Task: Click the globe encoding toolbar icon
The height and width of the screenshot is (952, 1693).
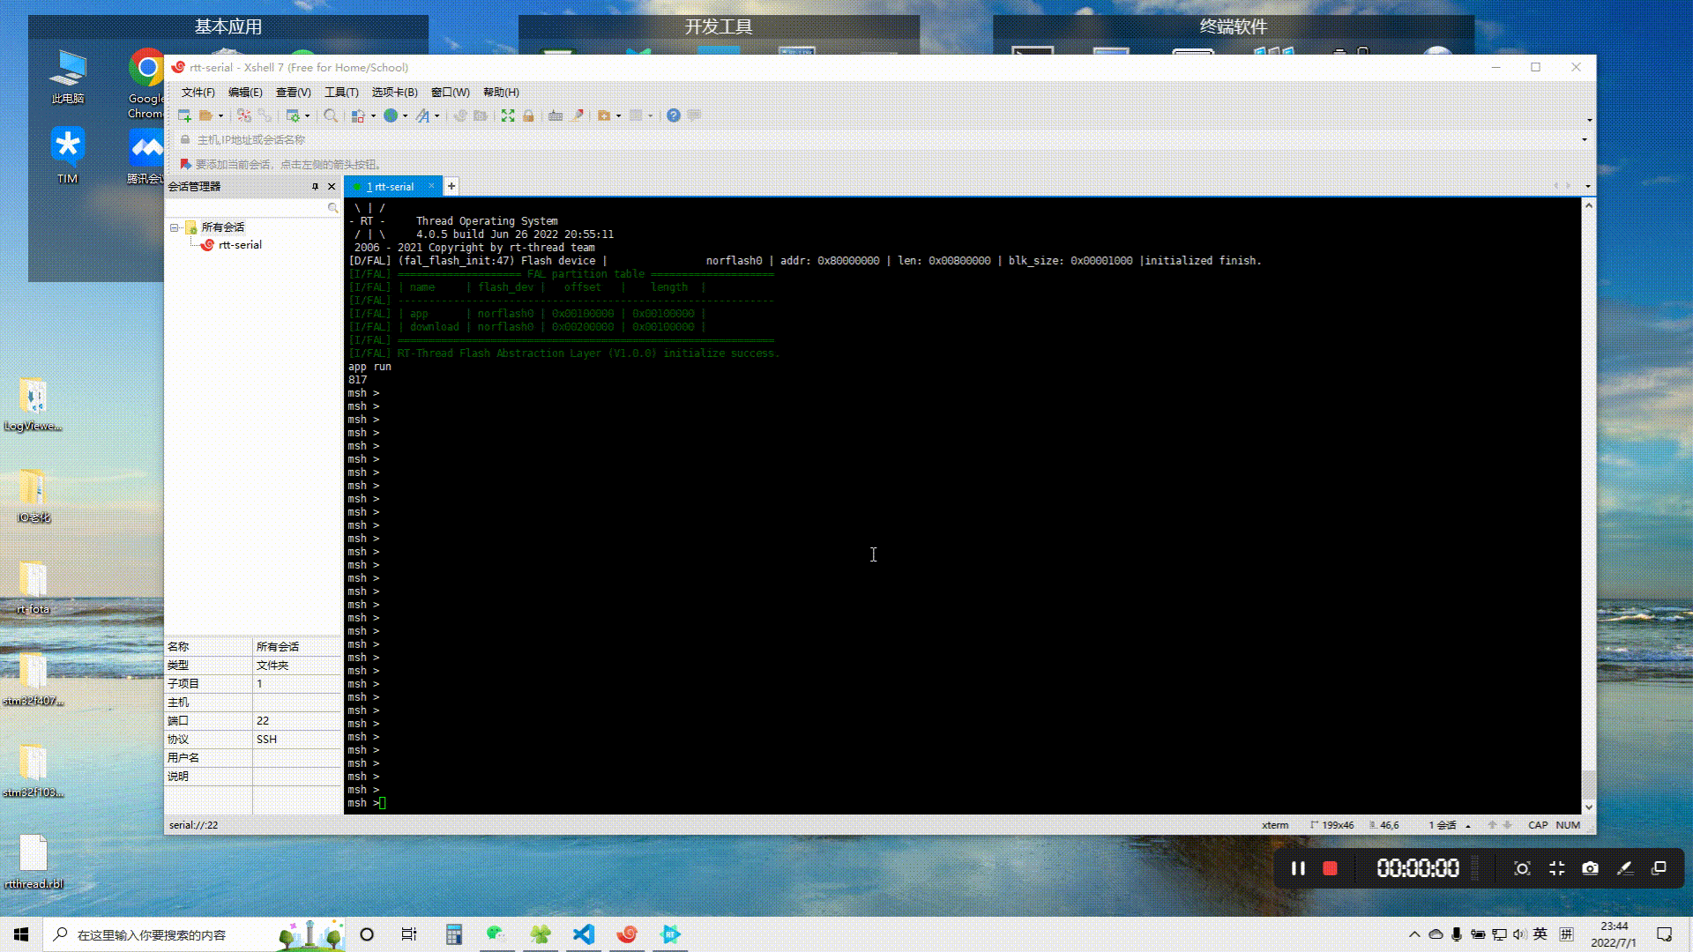Action: click(390, 115)
